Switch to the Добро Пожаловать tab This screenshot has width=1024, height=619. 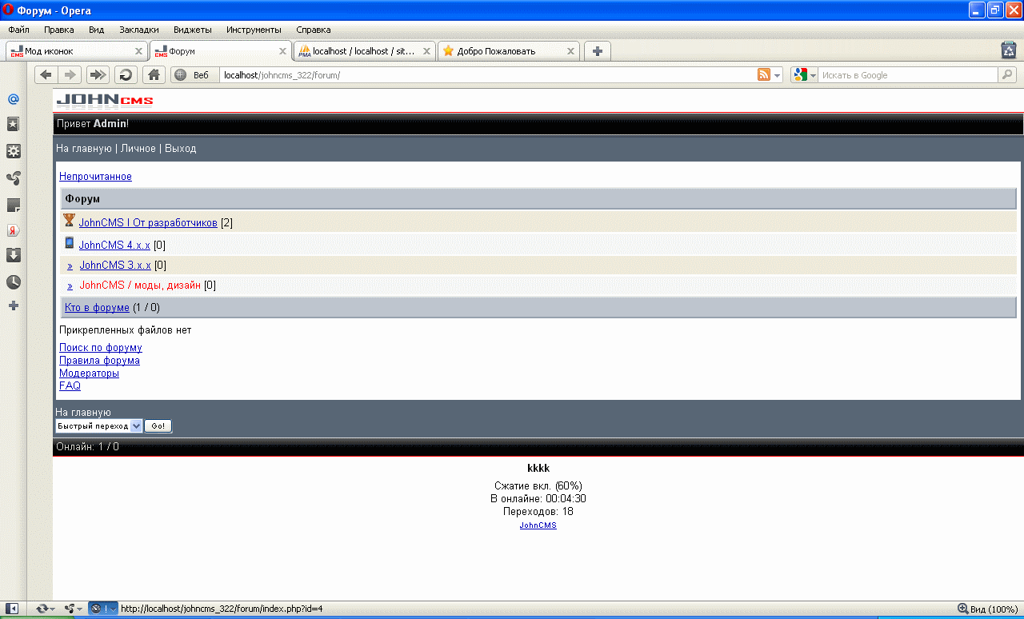509,51
